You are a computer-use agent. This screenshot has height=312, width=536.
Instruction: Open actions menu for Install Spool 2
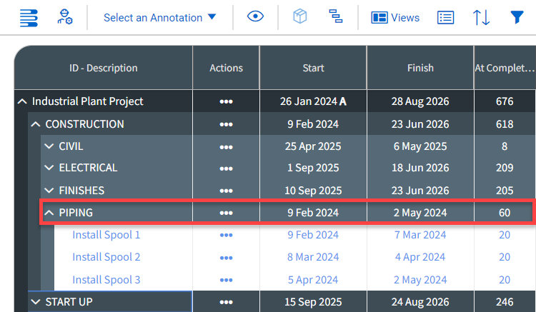pos(226,257)
